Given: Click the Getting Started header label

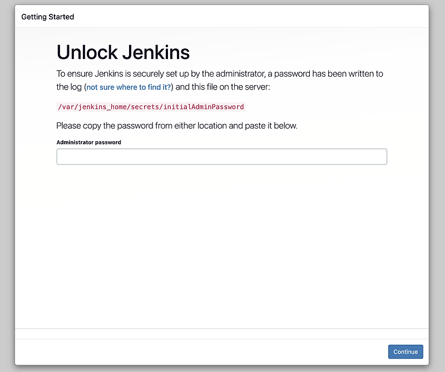Looking at the screenshot, I should (47, 17).
